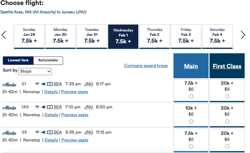The width and height of the screenshot is (250, 153).
Task: Select Main fare for flight 61
Action: [191, 96]
